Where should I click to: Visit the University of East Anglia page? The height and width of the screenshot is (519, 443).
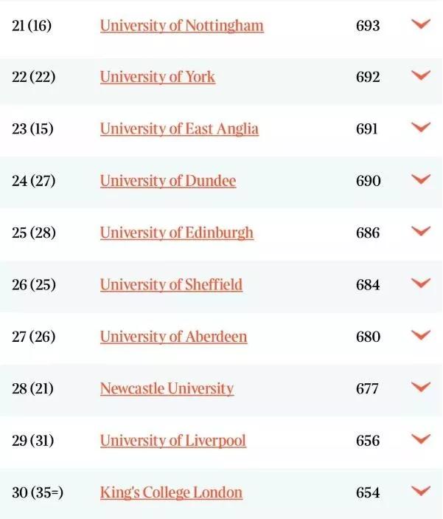179,129
